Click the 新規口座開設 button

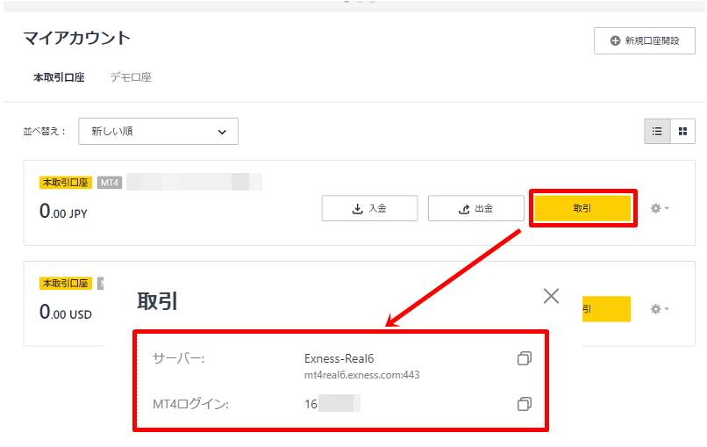click(x=644, y=40)
